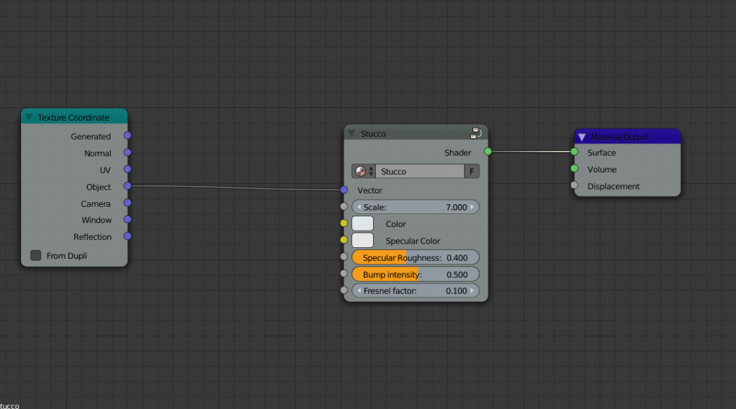The width and height of the screenshot is (736, 409).
Task: Select the Texture Coordinate node header
Action: (74, 117)
